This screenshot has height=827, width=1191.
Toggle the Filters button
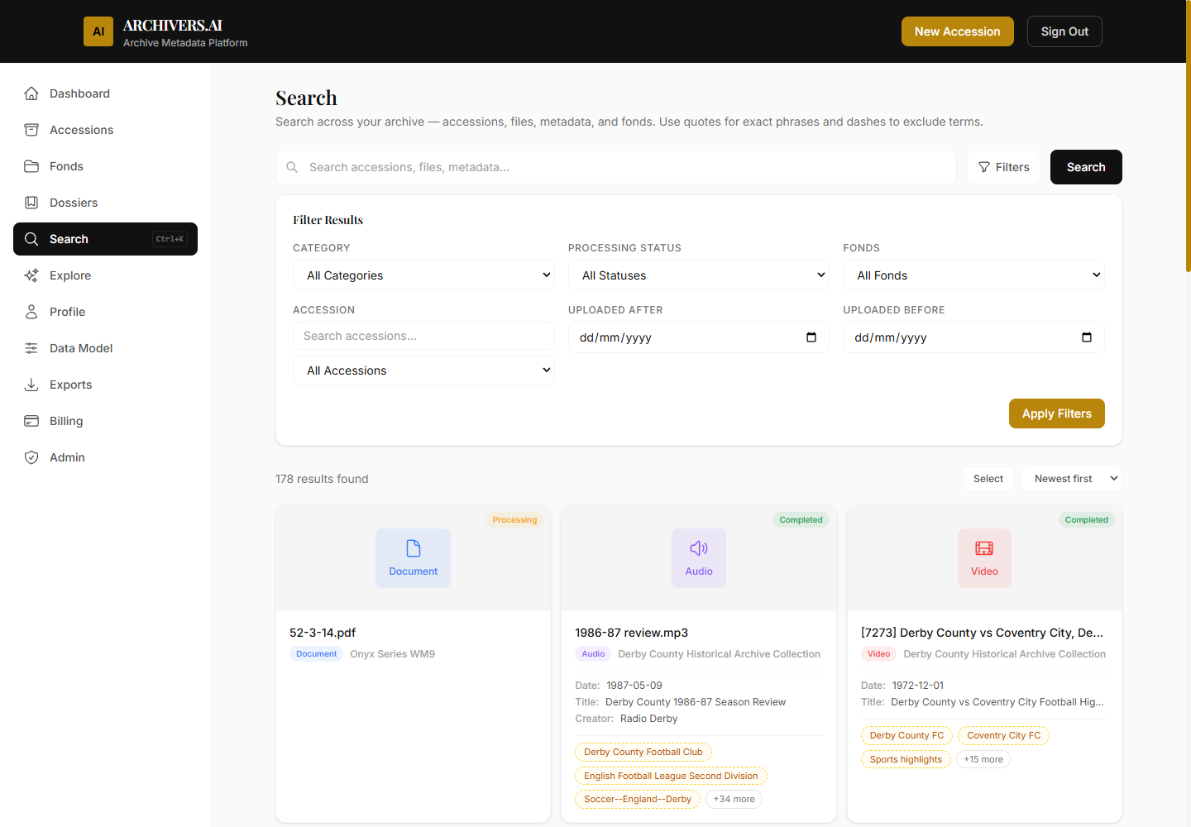coord(1003,167)
